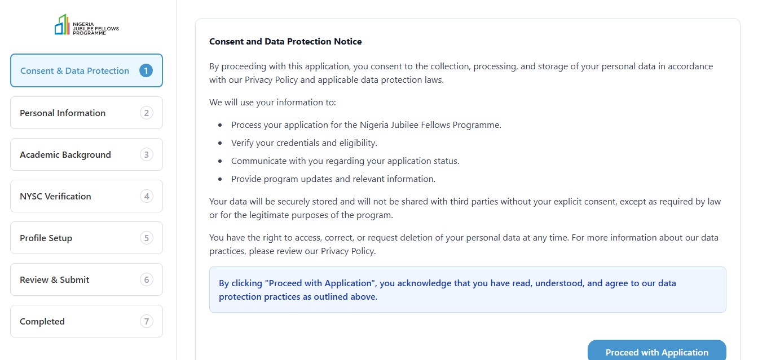
Task: Select the Completed step
Action: pos(42,322)
